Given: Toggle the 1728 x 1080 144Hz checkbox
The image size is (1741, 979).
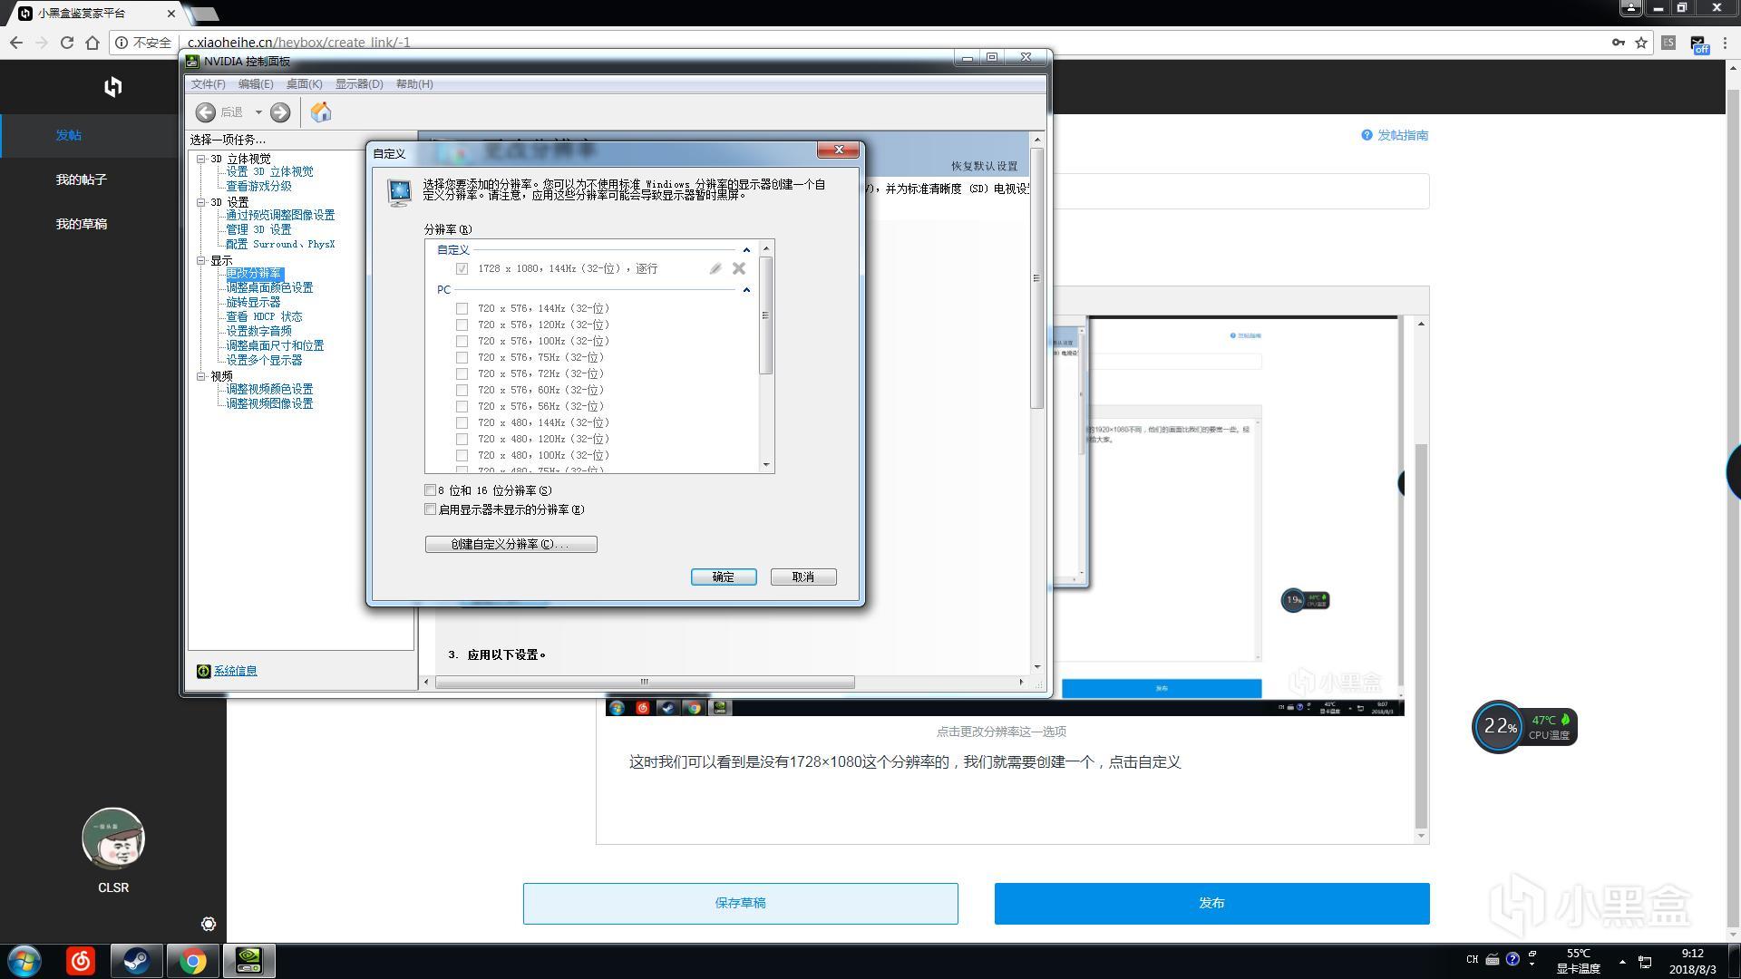Looking at the screenshot, I should point(462,268).
